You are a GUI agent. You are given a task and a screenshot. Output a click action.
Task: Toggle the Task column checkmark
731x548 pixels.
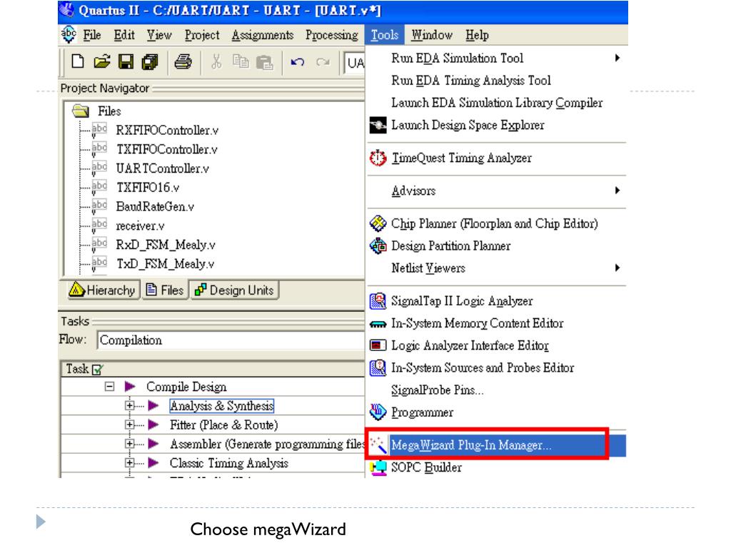click(97, 370)
